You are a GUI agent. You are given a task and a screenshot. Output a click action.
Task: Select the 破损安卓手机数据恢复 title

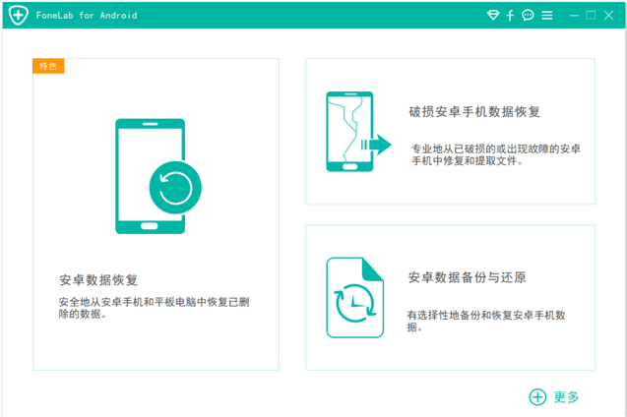[474, 112]
